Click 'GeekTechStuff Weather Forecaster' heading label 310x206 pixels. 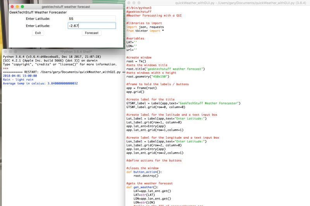click(38, 12)
